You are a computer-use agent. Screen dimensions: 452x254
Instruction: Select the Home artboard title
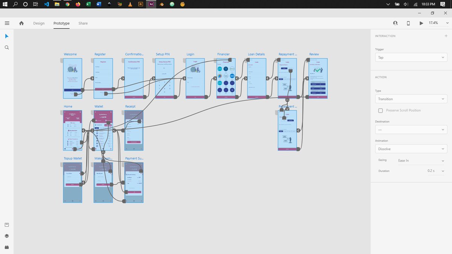(68, 106)
